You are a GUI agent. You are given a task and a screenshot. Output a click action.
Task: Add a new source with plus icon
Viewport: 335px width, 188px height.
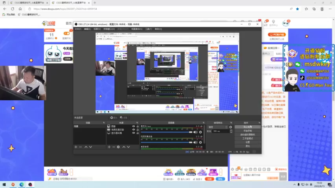(109, 147)
